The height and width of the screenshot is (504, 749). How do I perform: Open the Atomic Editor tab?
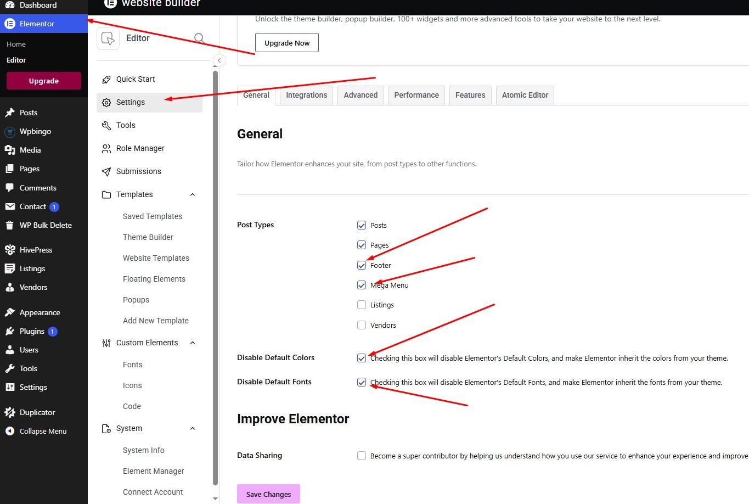(x=525, y=95)
